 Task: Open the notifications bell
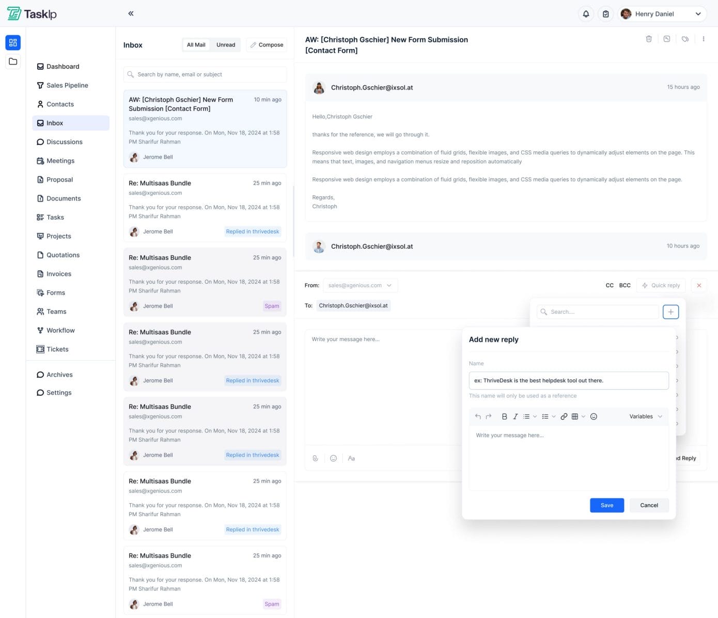click(x=586, y=14)
